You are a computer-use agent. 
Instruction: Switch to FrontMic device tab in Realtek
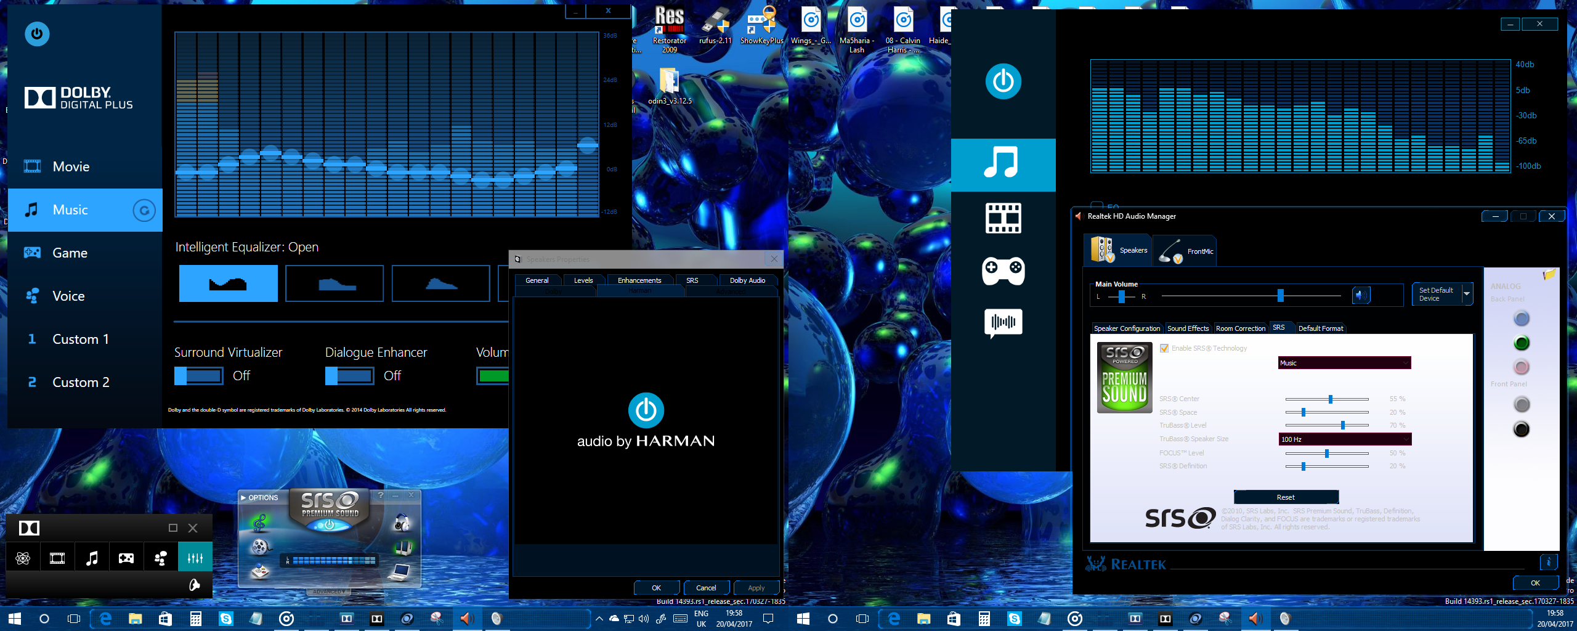click(x=1186, y=251)
